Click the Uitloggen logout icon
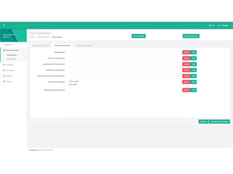 [219, 26]
